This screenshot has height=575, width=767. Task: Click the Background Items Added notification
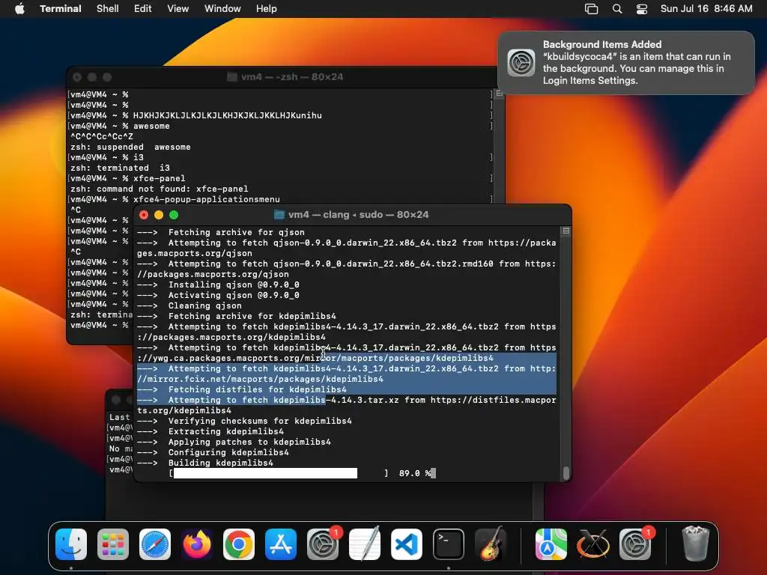coord(626,63)
